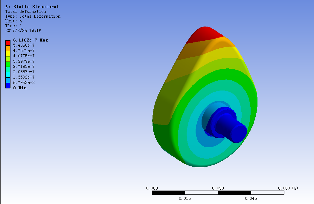Select the '2.7183e-7' legend value
Screen dimensions: 314x204
point(24,66)
